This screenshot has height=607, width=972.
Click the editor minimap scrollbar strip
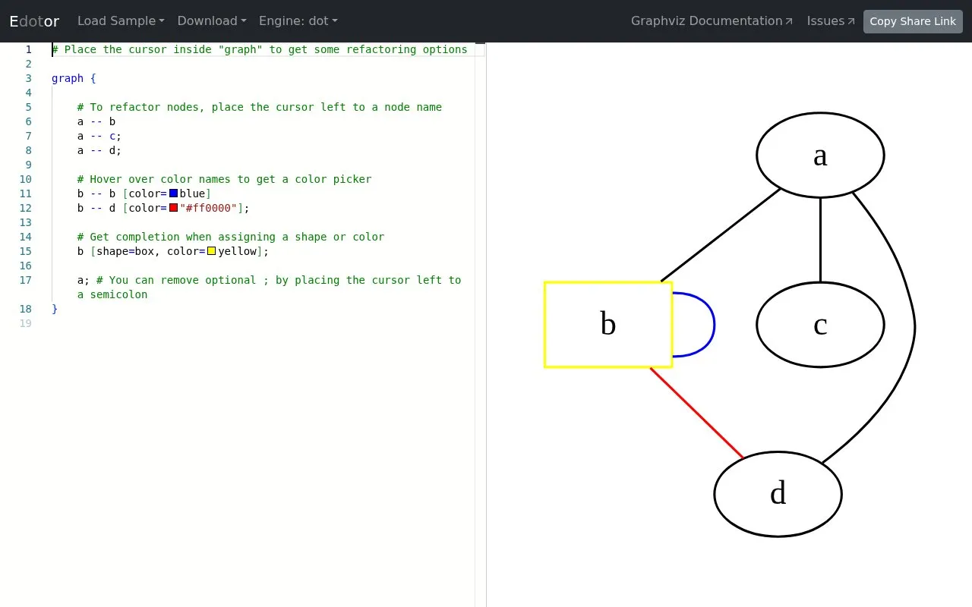480,325
